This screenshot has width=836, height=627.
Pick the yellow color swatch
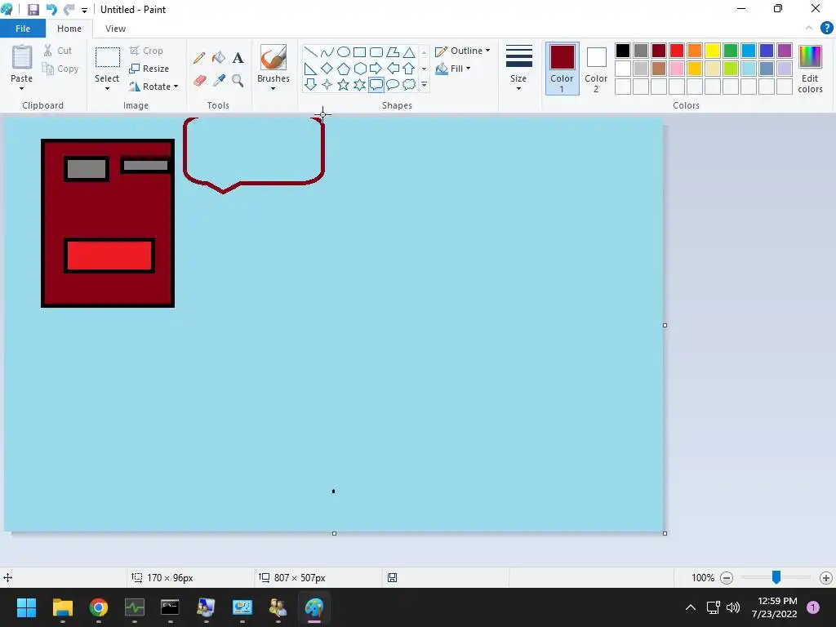click(x=713, y=51)
